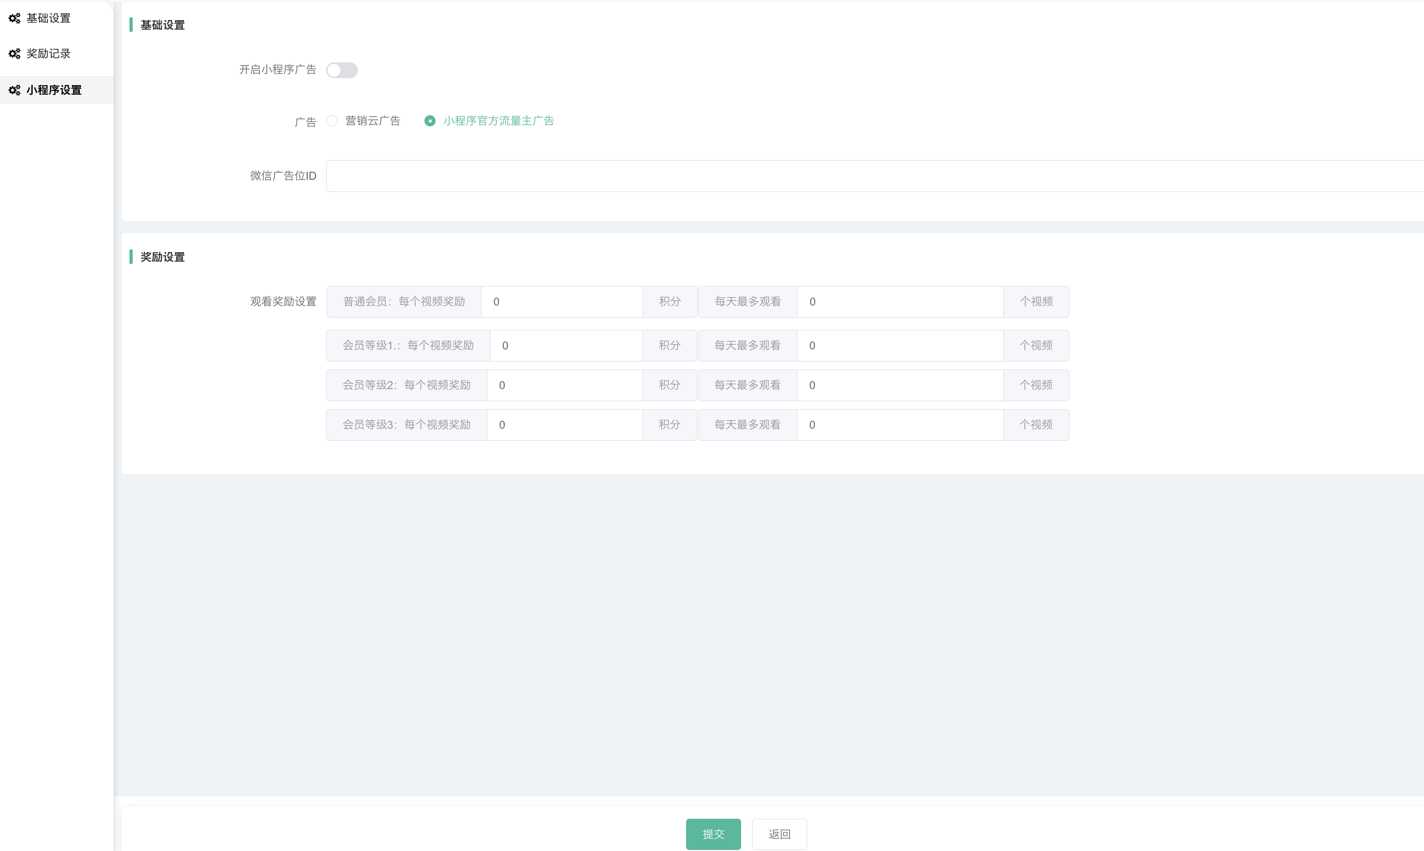Click gear icon beside 小程序设置 sidebar item
The image size is (1424, 851).
14,90
